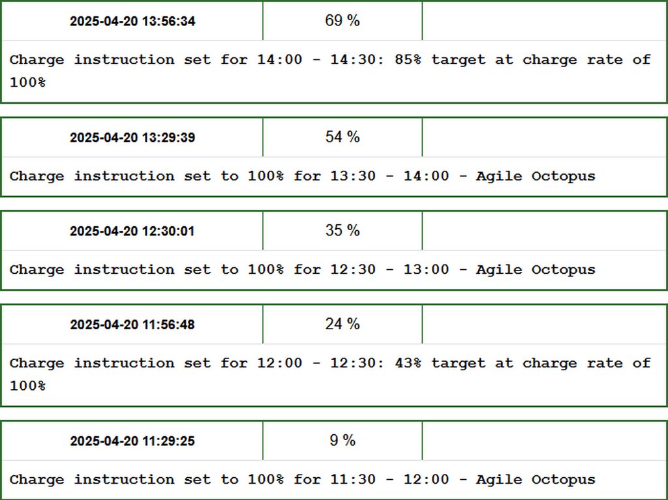
Task: Click the 2025-04-20 12:30:01 timestamp
Action: (132, 231)
